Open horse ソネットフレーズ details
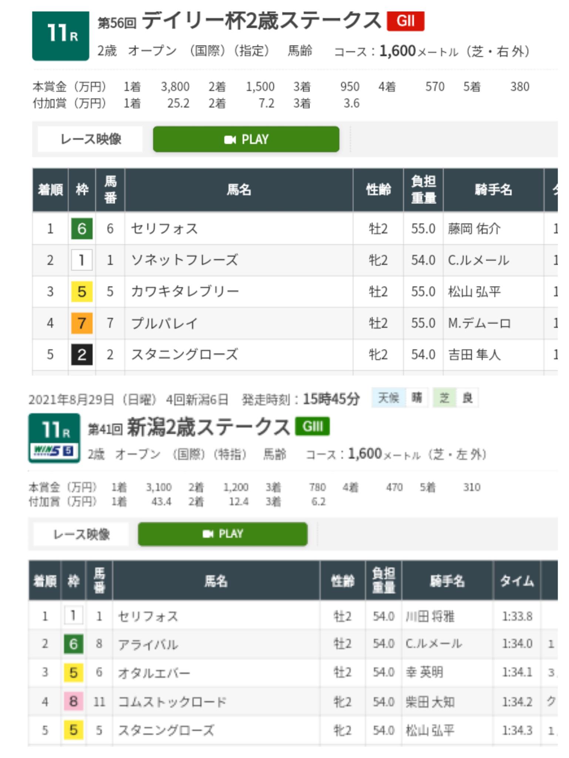This screenshot has width=569, height=758. [x=184, y=260]
